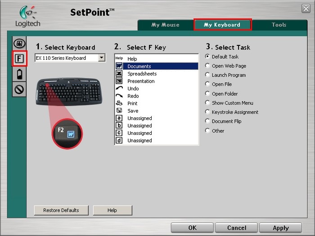Select the Default Task radio button
This screenshot has width=315, height=236.
click(x=207, y=56)
